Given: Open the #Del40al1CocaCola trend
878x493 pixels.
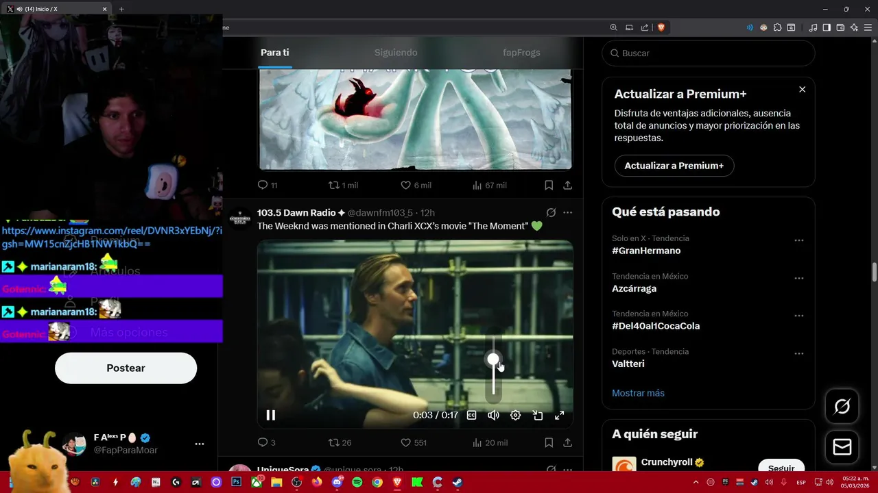Looking at the screenshot, I should [656, 326].
